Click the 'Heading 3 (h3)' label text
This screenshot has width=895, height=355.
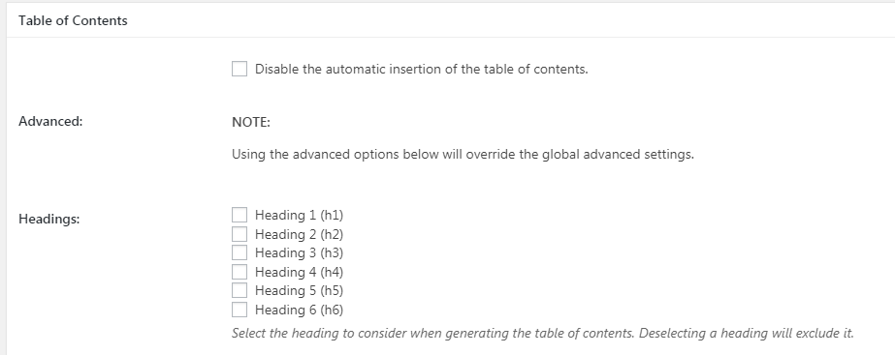pyautogui.click(x=299, y=253)
